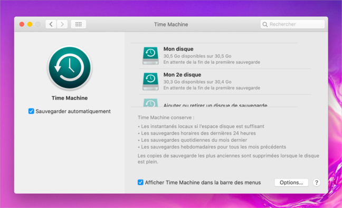
Task: Click 'Time Machine conserve :' heading
Action: pos(166,117)
